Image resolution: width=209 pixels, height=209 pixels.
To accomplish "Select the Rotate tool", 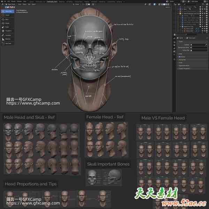I will (7, 23).
